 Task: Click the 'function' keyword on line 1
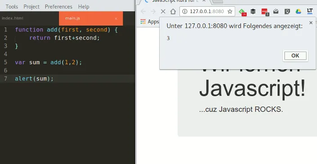(x=29, y=30)
